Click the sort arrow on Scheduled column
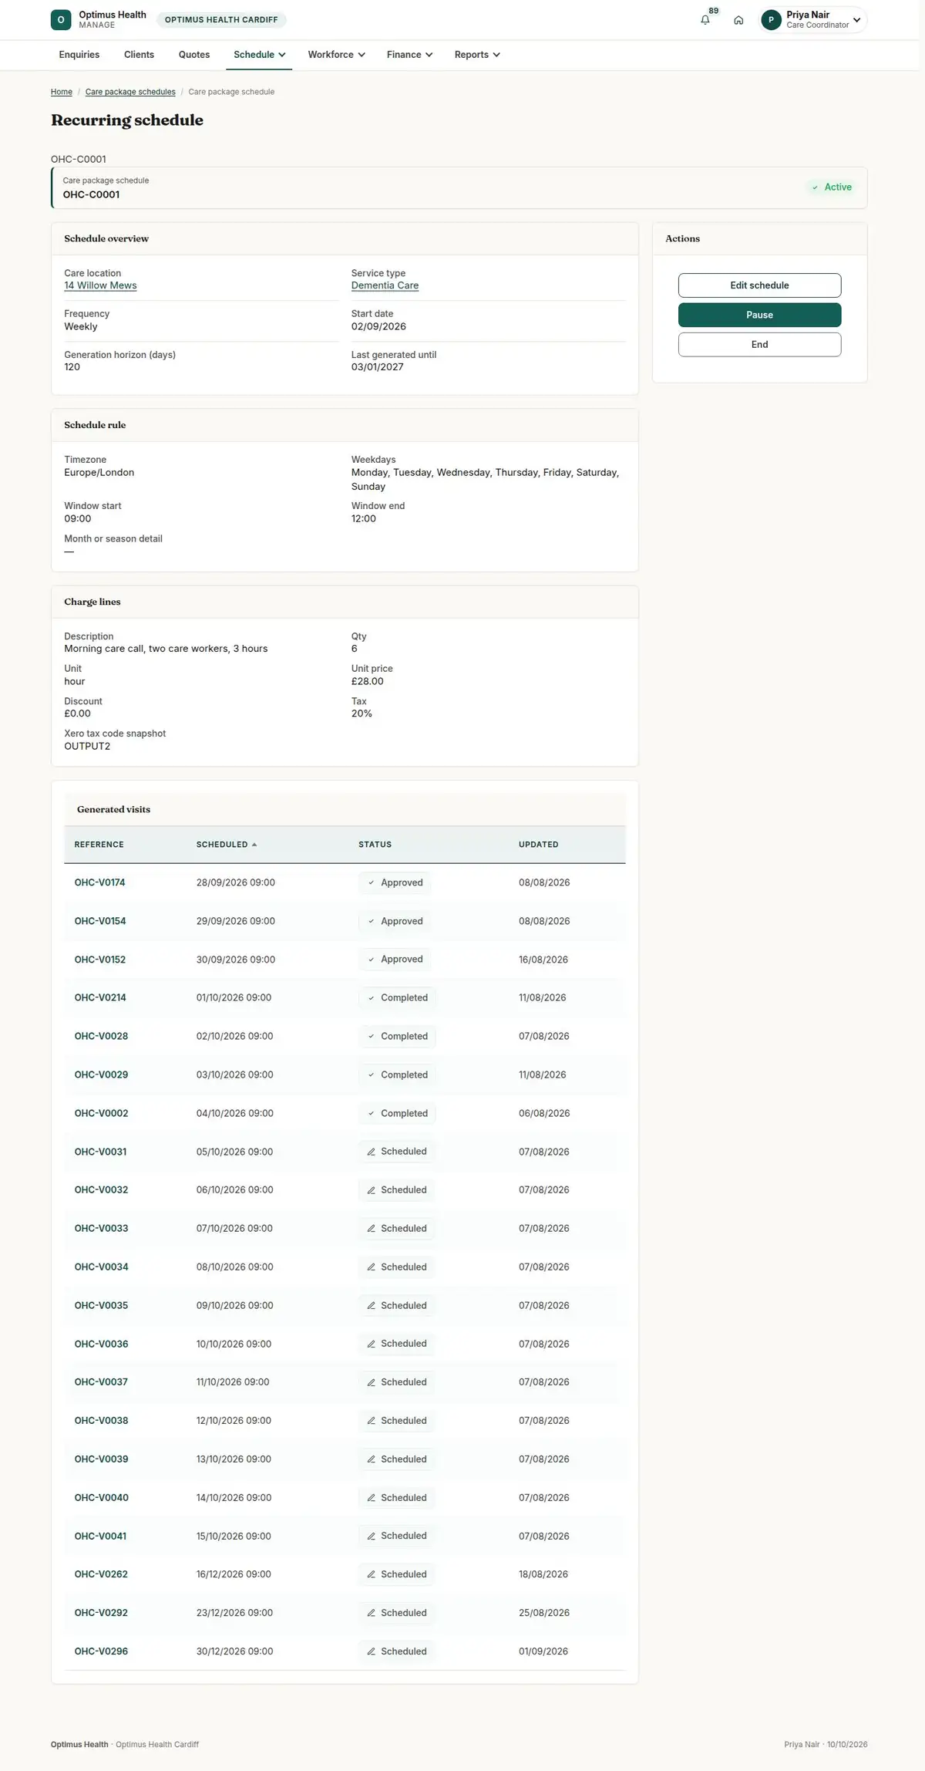This screenshot has height=1771, width=925. click(254, 845)
